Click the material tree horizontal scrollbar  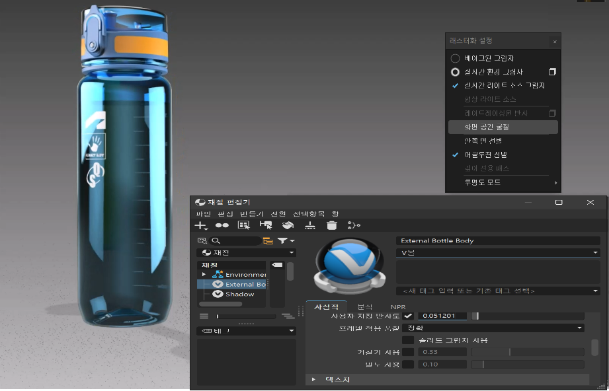pyautogui.click(x=220, y=304)
